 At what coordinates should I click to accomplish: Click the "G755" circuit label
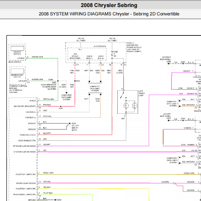(x=183, y=145)
